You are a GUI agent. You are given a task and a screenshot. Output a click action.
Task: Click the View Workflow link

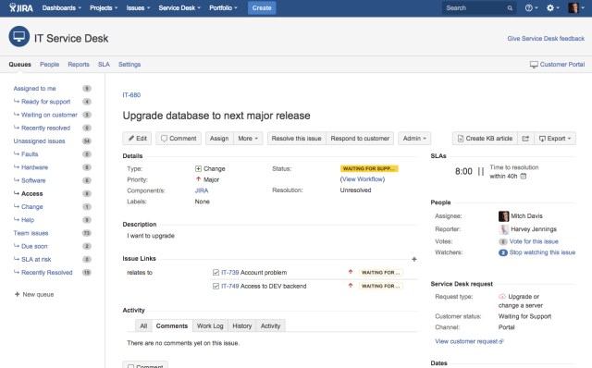[x=363, y=179]
